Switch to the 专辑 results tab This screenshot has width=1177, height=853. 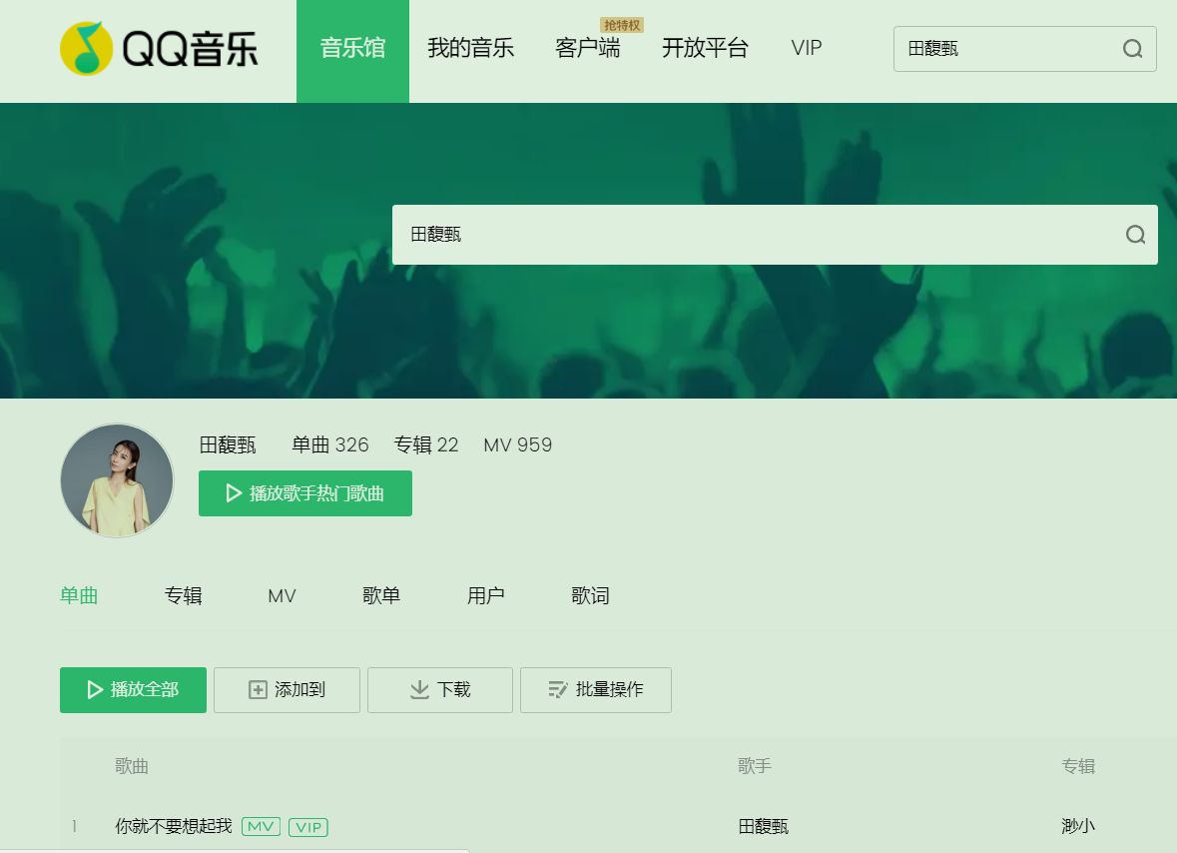point(183,595)
